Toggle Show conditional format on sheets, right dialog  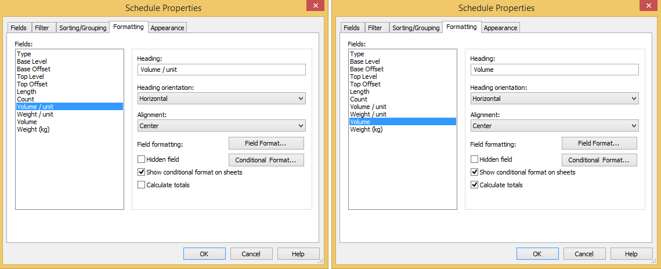pos(475,172)
